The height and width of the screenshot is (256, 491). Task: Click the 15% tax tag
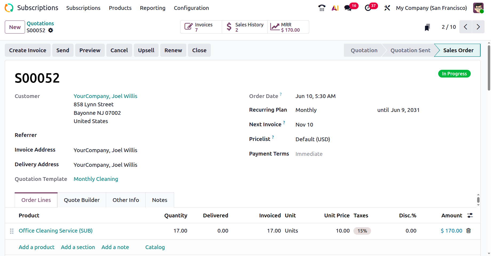[362, 231]
